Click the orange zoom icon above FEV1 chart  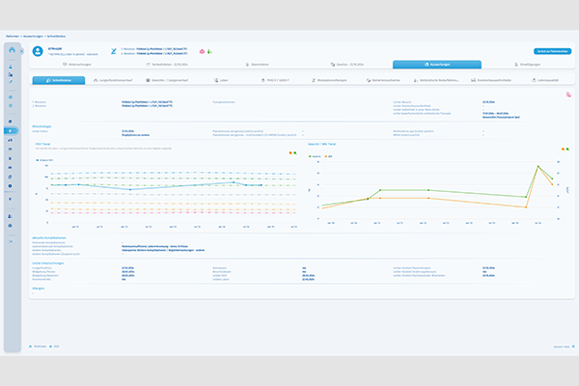(x=289, y=152)
